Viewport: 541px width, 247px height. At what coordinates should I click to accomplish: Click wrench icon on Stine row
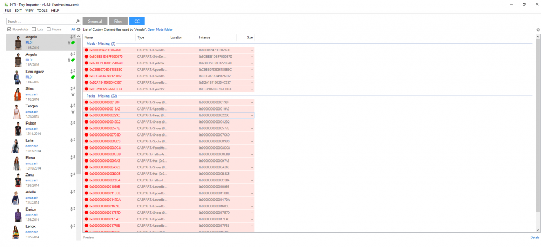point(73,94)
